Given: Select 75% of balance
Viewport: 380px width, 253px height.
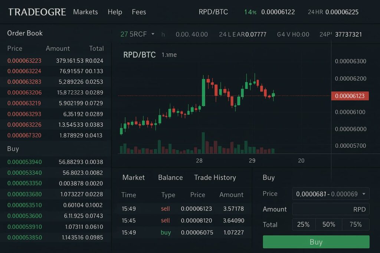Looking at the screenshot, I should coord(356,224).
